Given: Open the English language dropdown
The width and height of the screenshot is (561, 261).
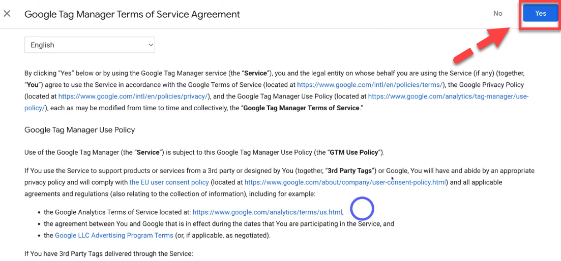Looking at the screenshot, I should (90, 45).
